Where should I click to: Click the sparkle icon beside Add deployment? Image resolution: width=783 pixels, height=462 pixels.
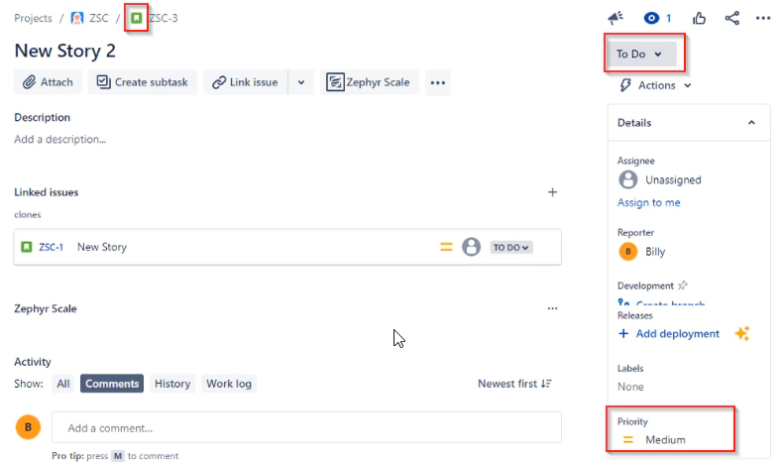(742, 333)
